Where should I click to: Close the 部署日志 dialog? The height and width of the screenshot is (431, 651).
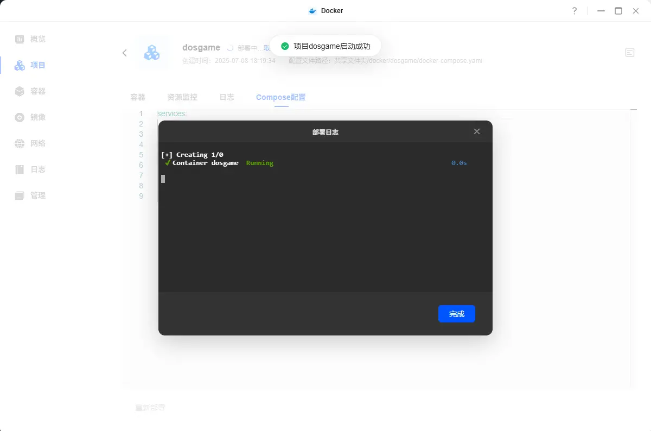click(477, 131)
